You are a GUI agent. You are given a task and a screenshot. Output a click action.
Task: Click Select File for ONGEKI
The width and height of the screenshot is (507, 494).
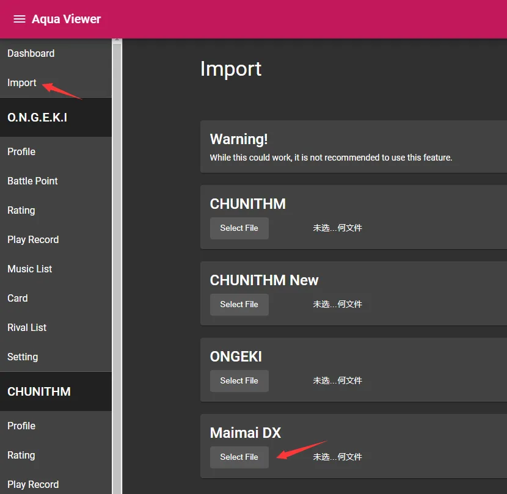click(x=239, y=381)
